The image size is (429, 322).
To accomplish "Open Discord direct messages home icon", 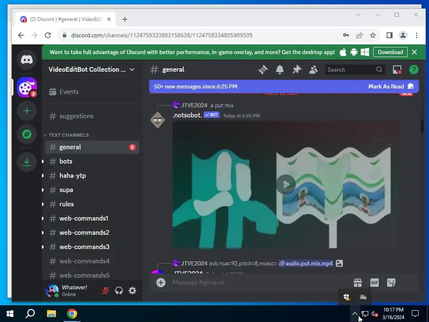I will pos(27,60).
